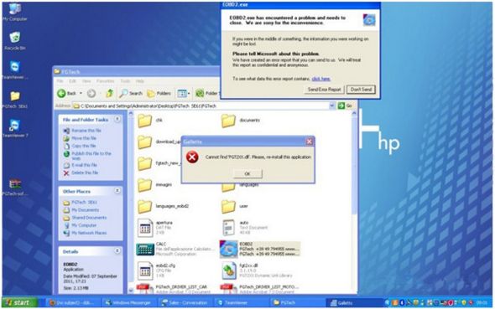Open the Views dropdown in toolbar
This screenshot has height=309, width=495.
click(x=184, y=93)
